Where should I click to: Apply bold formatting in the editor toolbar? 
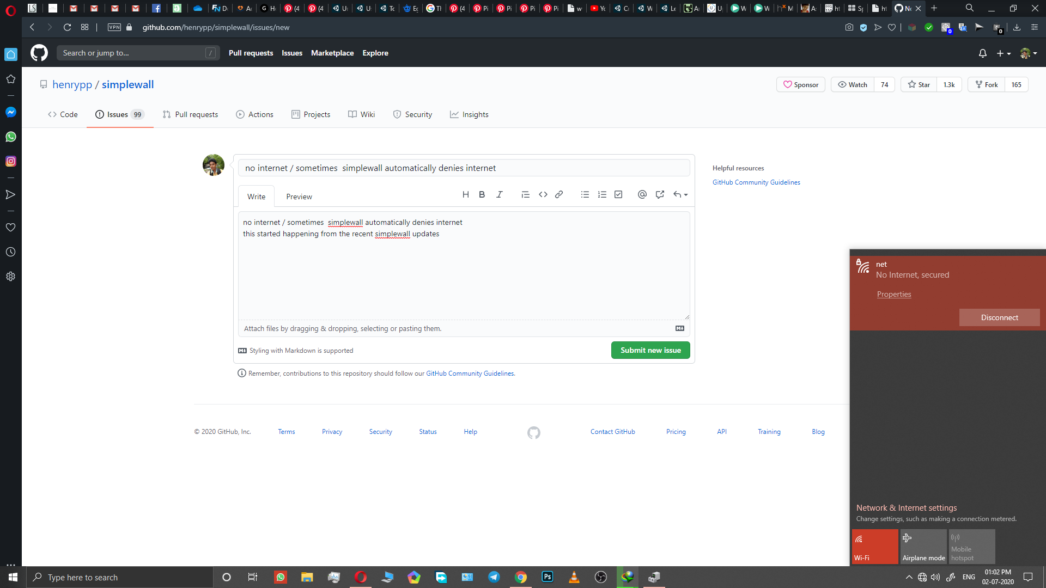[x=482, y=194]
